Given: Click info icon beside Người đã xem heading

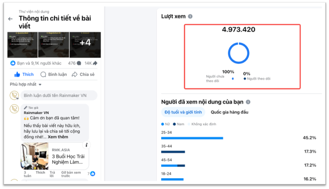Looking at the screenshot, I should [248, 102].
